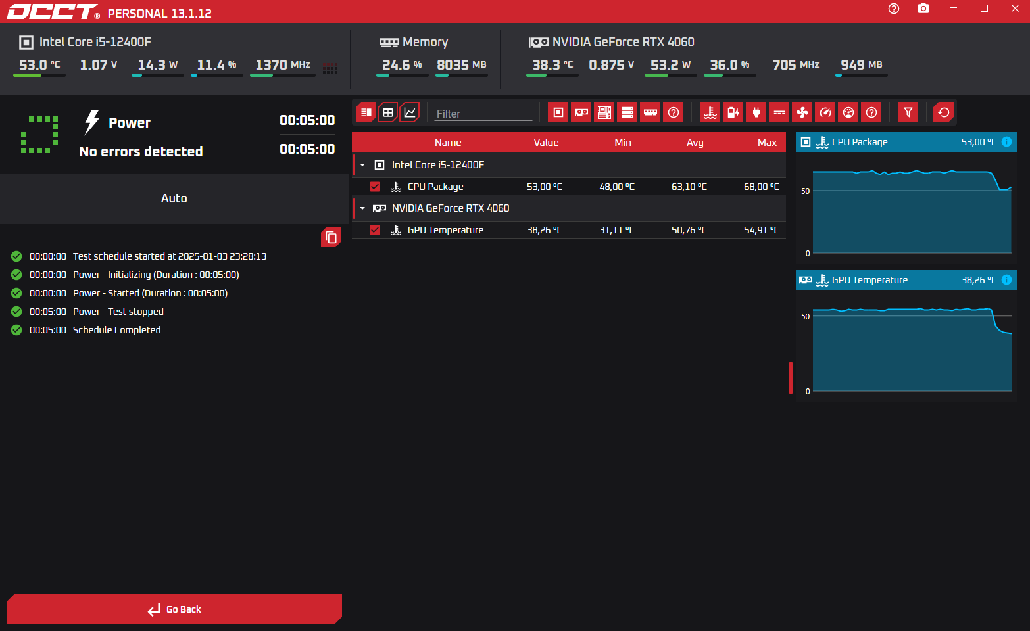Toggle the storage sensor category filter
1030x631 pixels.
(x=627, y=112)
